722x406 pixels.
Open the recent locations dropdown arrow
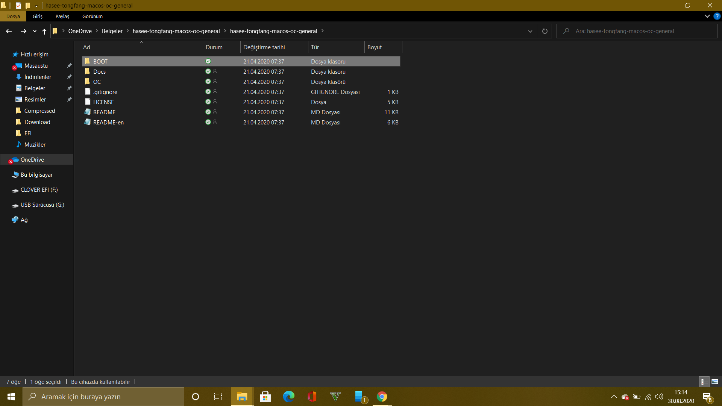pos(35,31)
